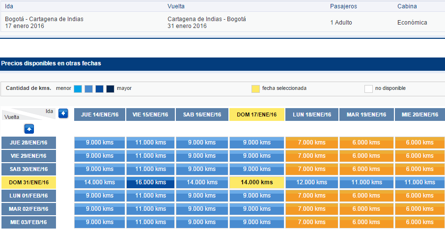
Task: Select the JUE 14/ENE/16 departure column header
Action: coord(100,114)
